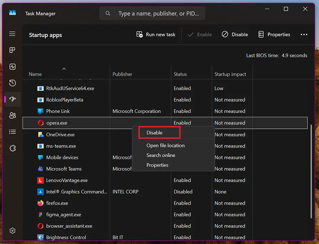The height and width of the screenshot is (244, 319).
Task: Select the RobloxPlayerBeta row name
Action: click(65, 100)
